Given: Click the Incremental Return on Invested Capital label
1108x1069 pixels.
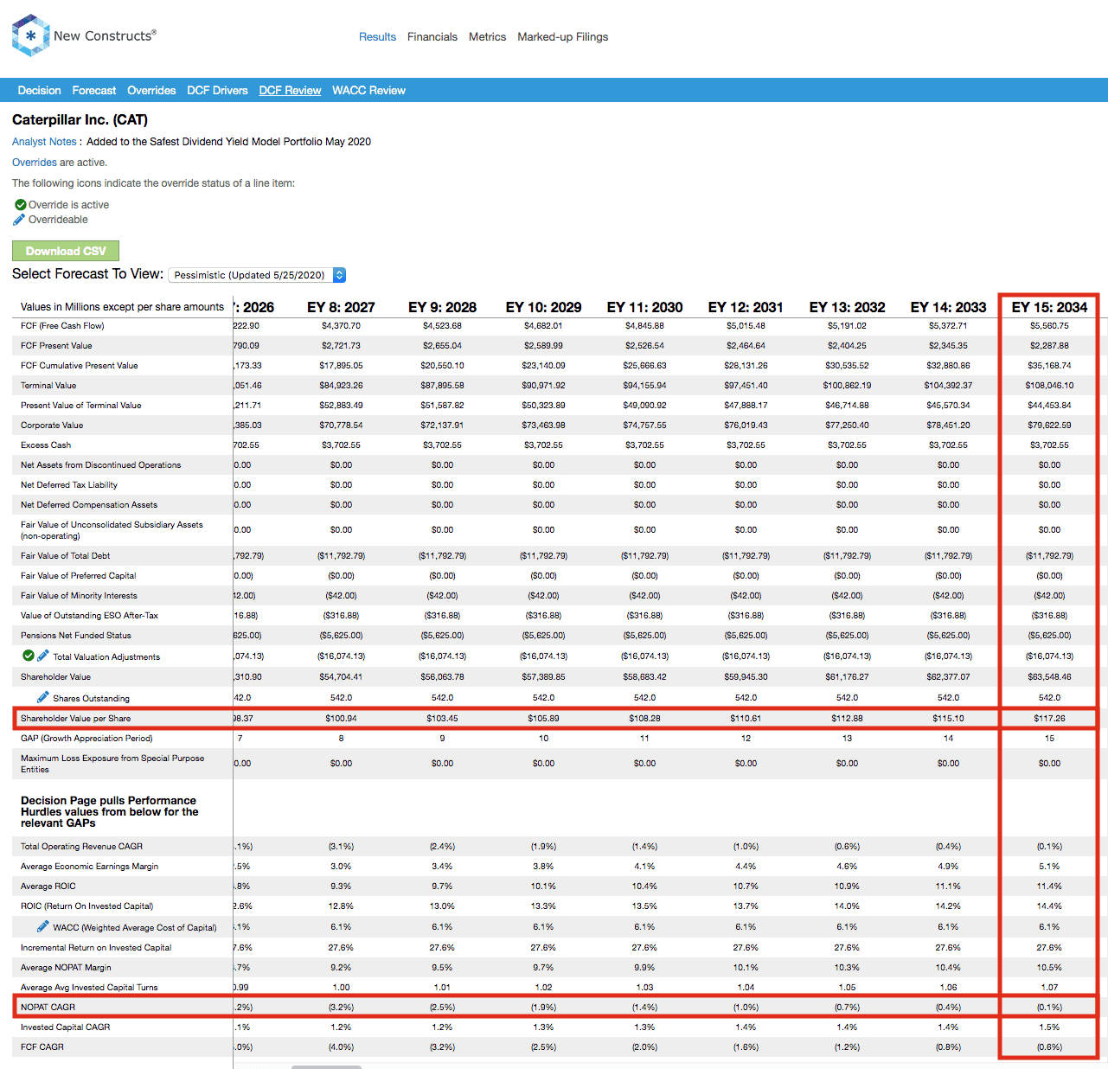Looking at the screenshot, I should 96,948.
